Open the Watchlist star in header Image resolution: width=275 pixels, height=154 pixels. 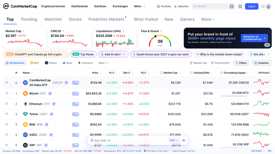pos(175,6)
